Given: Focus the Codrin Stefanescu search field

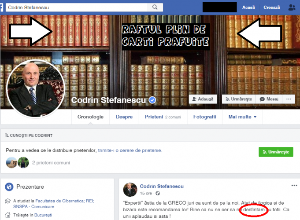Looking at the screenshot, I should coord(76,7).
